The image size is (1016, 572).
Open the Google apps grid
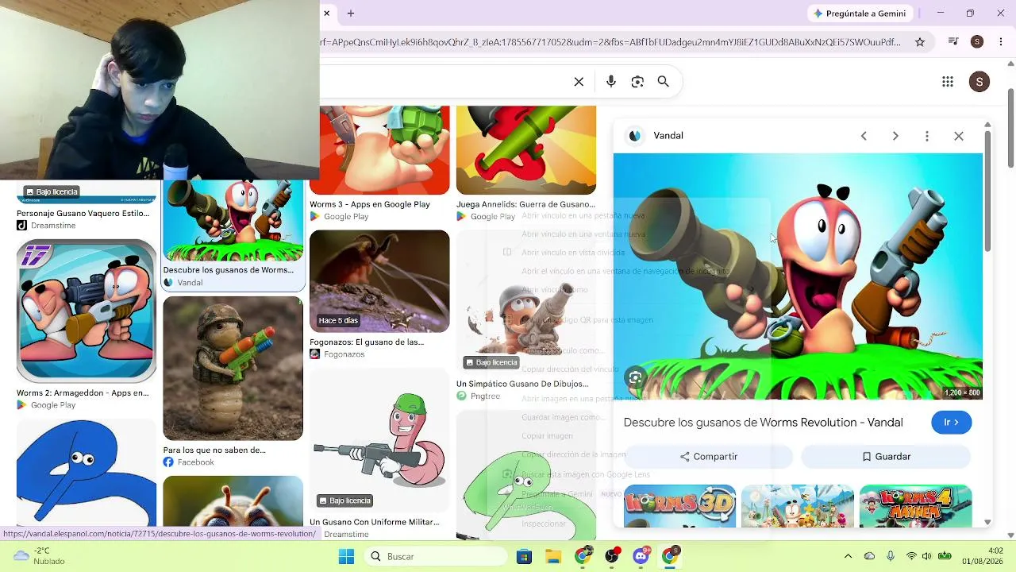tap(948, 82)
